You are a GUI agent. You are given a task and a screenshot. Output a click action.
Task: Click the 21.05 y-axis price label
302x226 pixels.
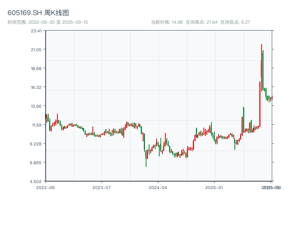36,50
